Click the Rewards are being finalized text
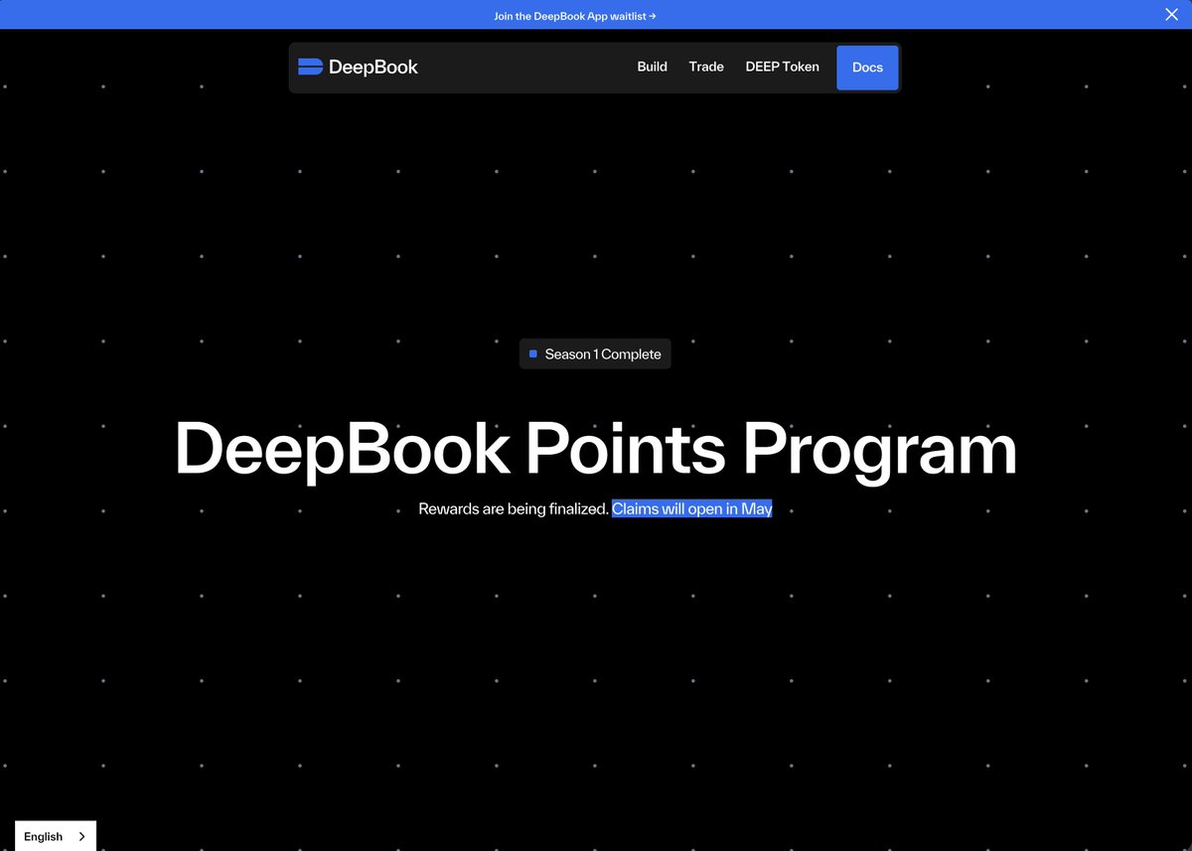The image size is (1192, 851). pos(514,508)
